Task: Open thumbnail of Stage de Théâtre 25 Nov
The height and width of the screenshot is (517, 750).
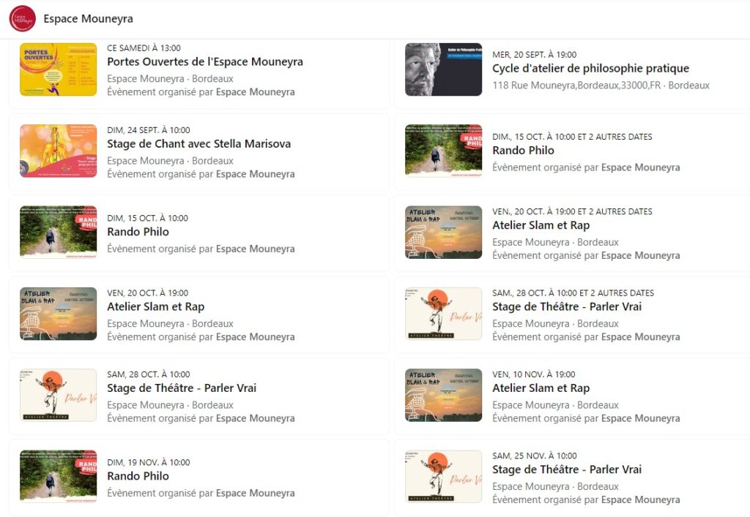Action: click(443, 477)
